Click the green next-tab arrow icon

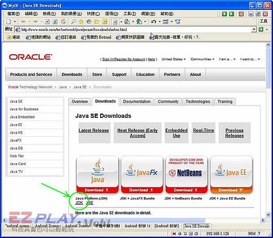[x=232, y=14]
